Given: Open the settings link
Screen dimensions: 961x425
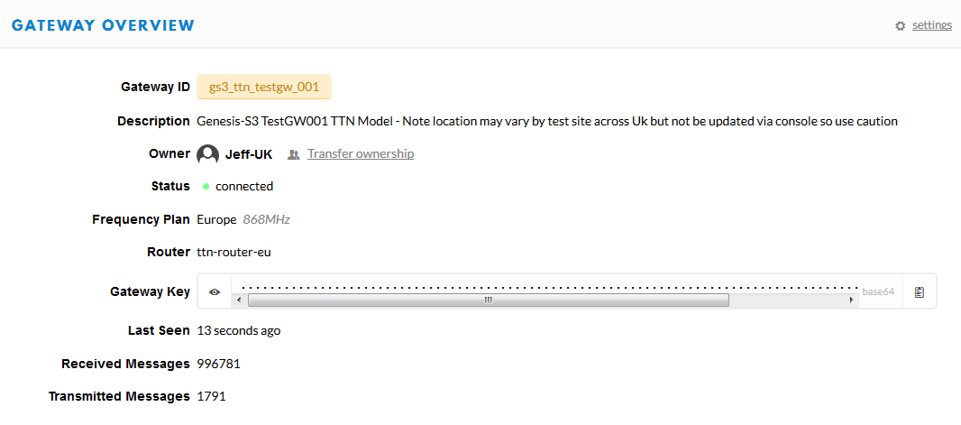Looking at the screenshot, I should pyautogui.click(x=931, y=25).
